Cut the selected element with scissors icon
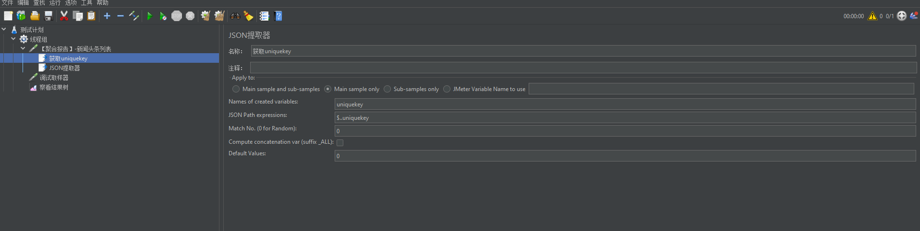The image size is (920, 231). click(x=64, y=16)
